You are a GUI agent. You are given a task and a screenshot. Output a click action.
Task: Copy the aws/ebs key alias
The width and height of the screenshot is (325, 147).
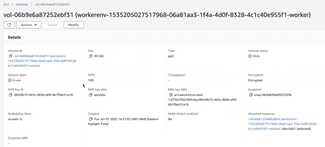pos(90,95)
